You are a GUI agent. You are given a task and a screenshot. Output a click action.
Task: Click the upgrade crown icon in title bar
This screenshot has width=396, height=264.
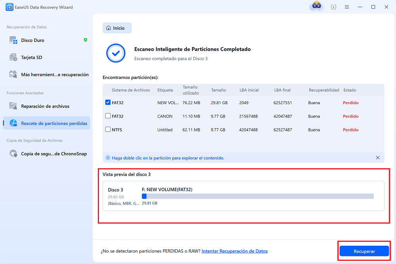pos(317,6)
